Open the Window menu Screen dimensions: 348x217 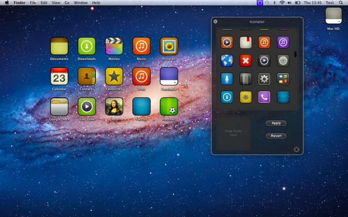coord(80,3)
